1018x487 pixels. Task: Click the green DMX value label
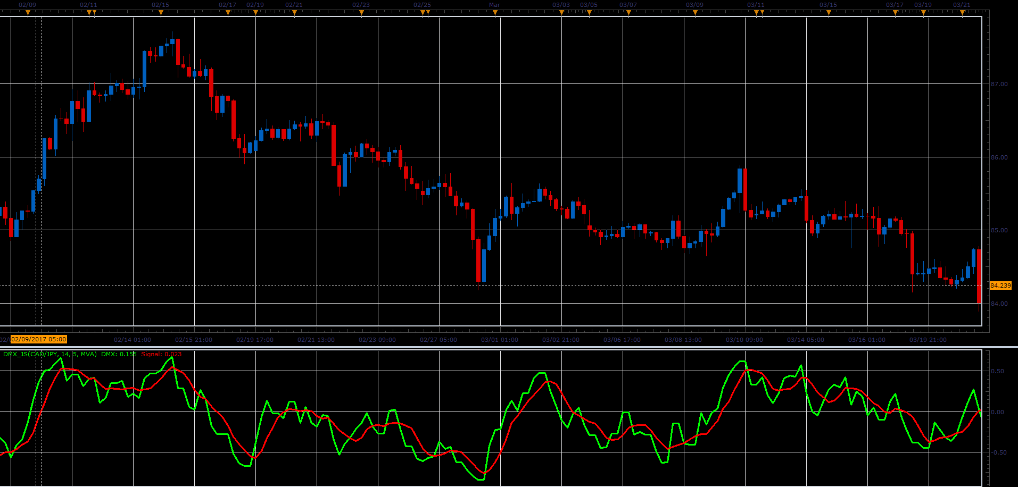(x=119, y=354)
